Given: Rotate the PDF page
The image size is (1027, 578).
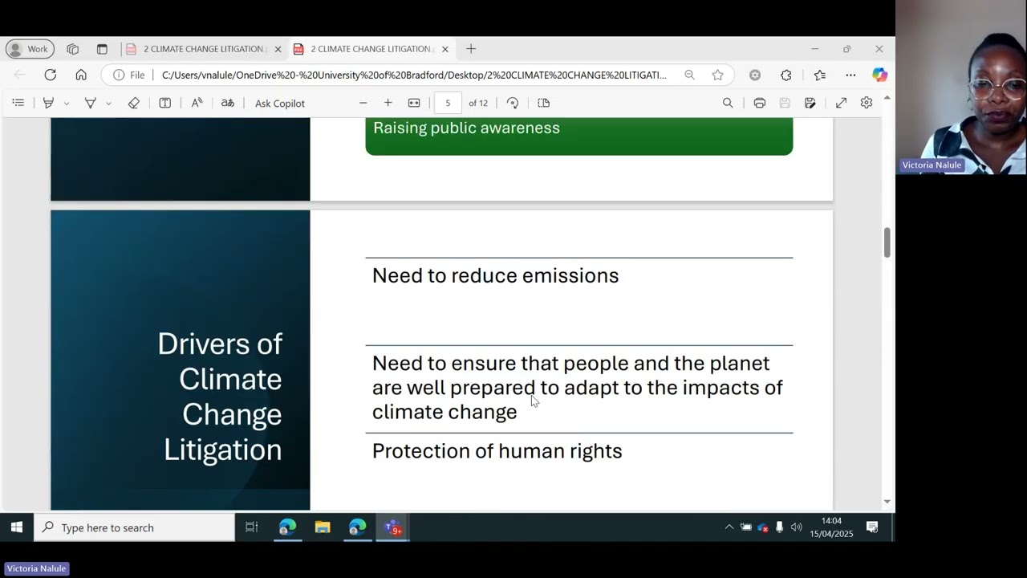Looking at the screenshot, I should point(513,103).
